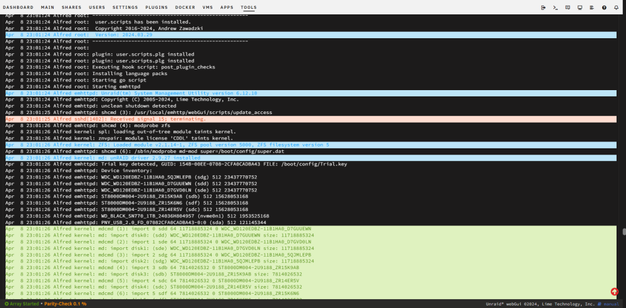The width and height of the screenshot is (626, 308).
Task: Open the Dashboard tab
Action: pos(18,7)
